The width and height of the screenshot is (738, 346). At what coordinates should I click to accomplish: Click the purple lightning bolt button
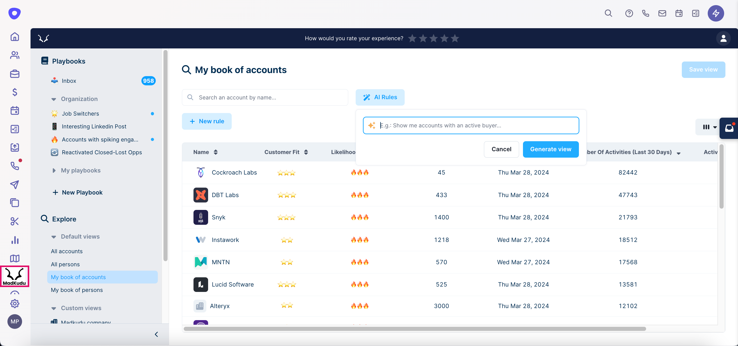[x=716, y=13]
